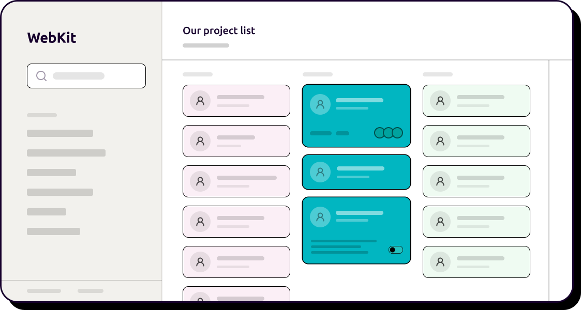Click the Our project list heading
The image size is (581, 310).
219,30
